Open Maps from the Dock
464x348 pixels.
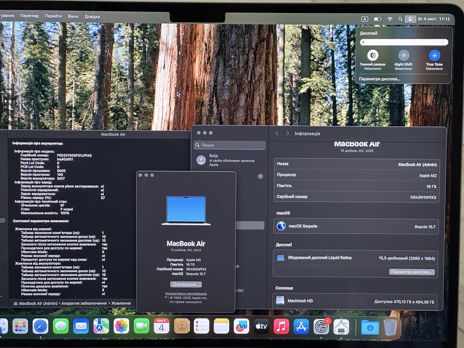pos(101,327)
